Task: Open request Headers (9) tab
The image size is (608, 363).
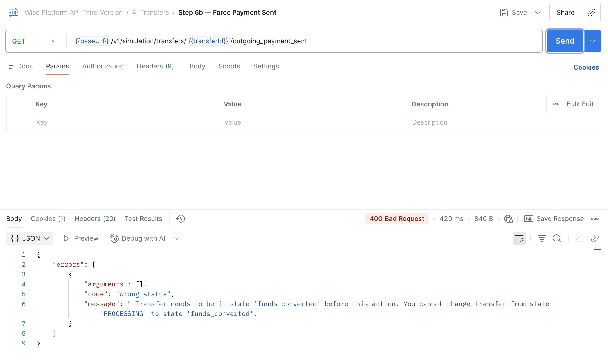Action: coord(155,66)
